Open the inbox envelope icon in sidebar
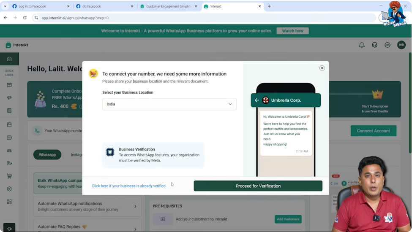The image size is (412, 232). click(x=9, y=85)
